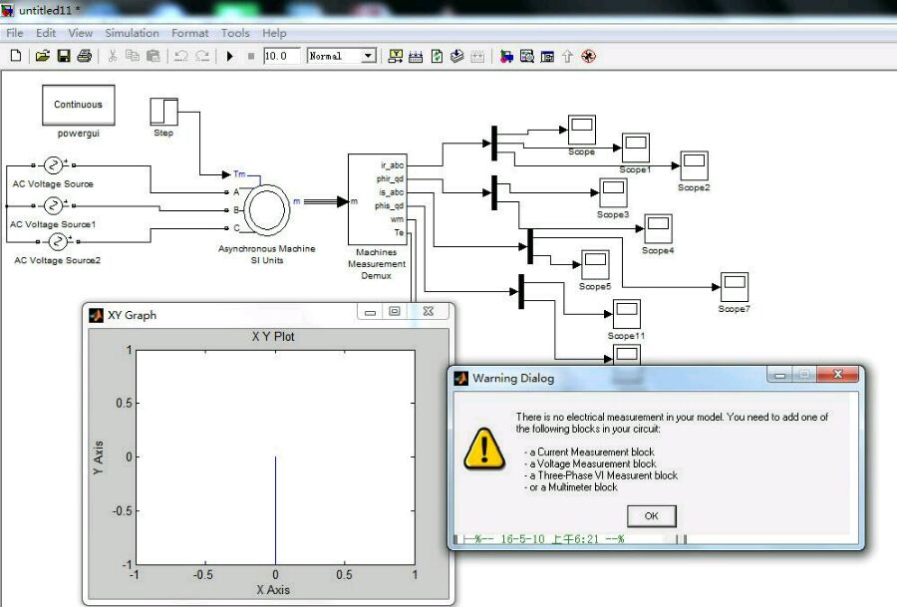
Task: Select the Scope11 block
Action: pyautogui.click(x=627, y=314)
